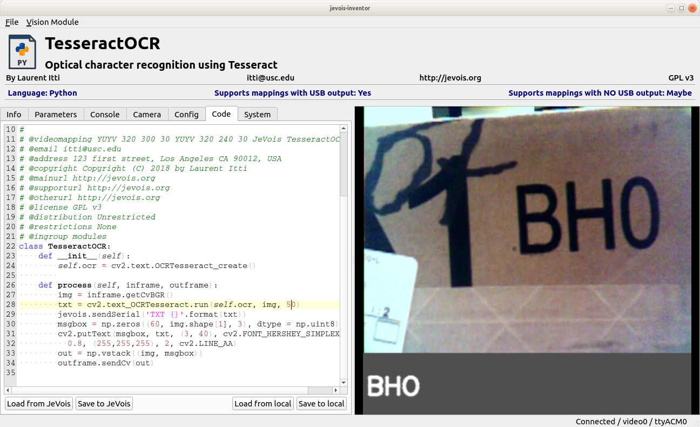Click line 11 @videomapping comment

[x=179, y=139]
